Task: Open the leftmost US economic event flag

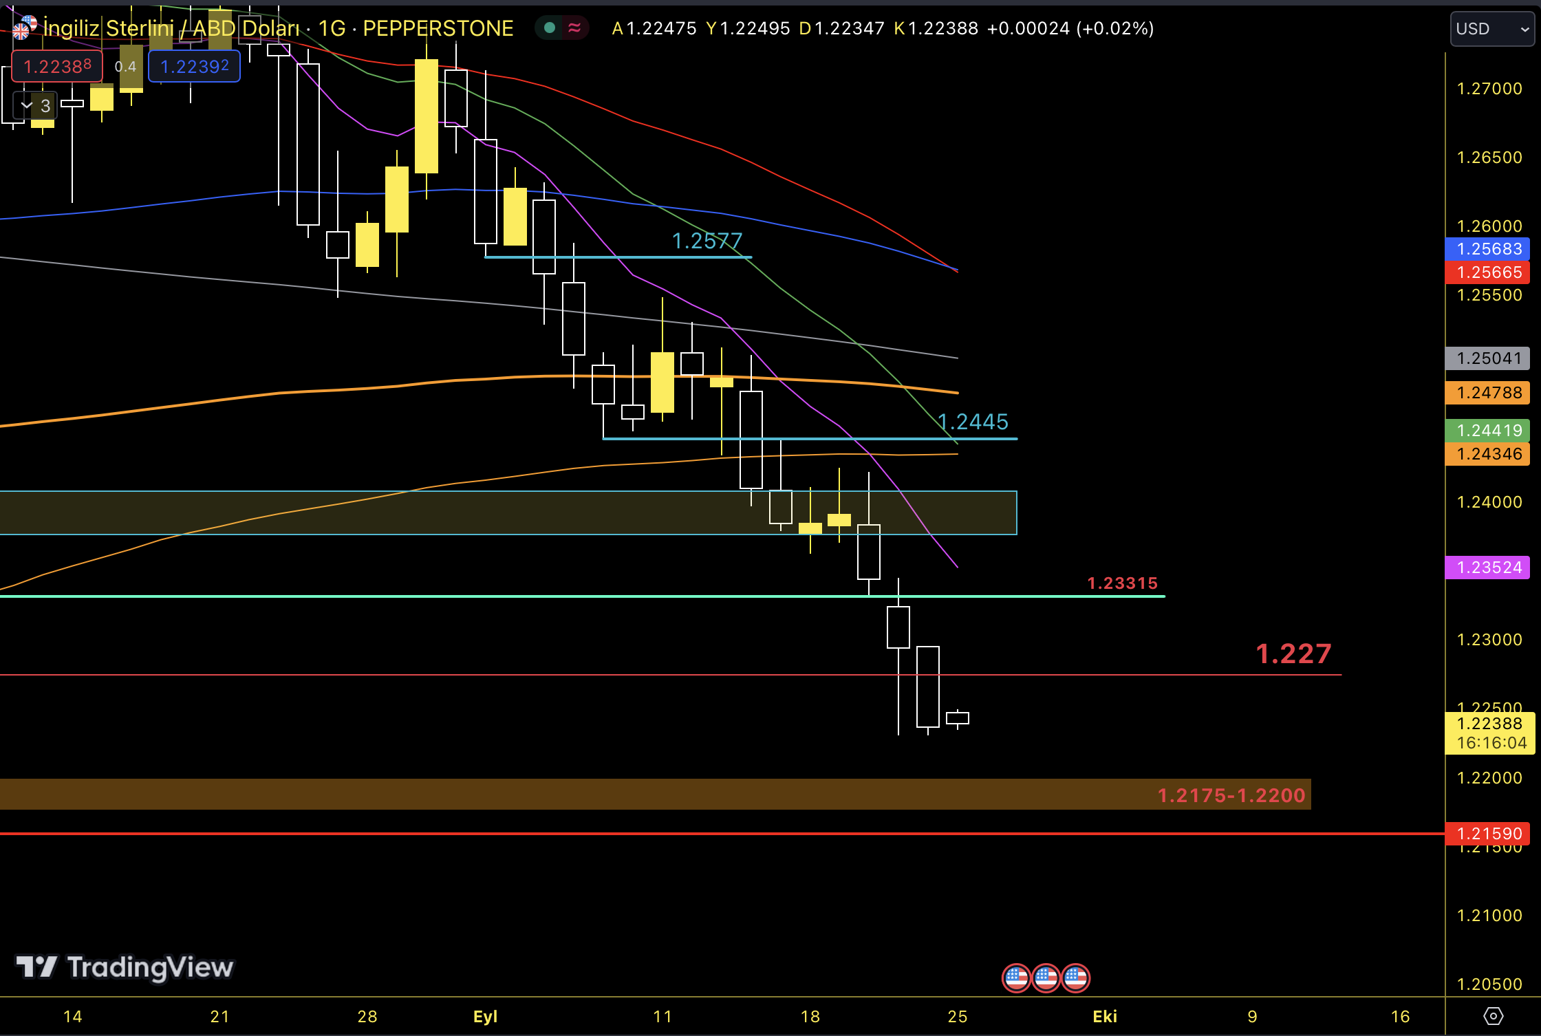Action: click(x=1016, y=978)
